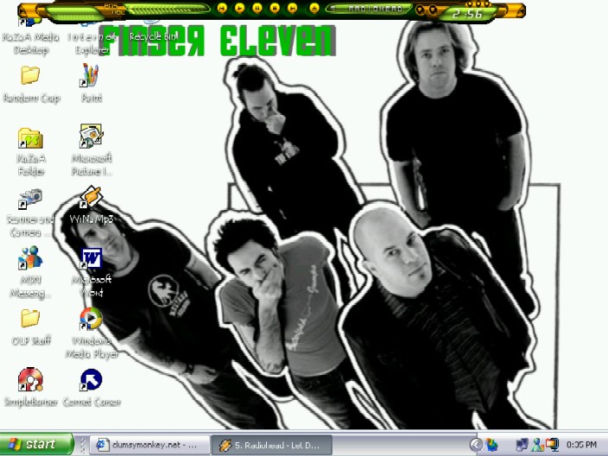Click the Winamp next track button

293,8
